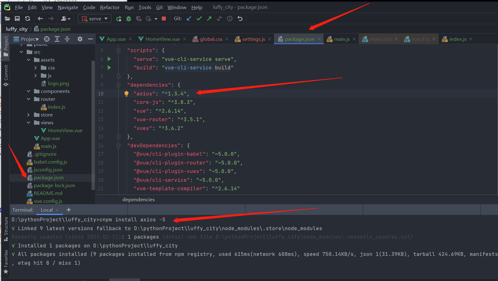The image size is (498, 281).
Task: Click the Git Push arrow icon
Action: tap(209, 19)
